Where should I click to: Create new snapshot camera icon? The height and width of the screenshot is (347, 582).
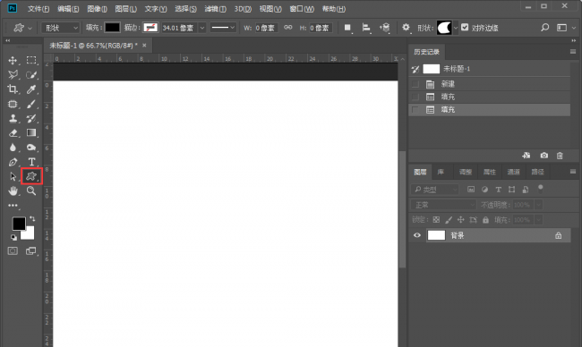pos(544,156)
